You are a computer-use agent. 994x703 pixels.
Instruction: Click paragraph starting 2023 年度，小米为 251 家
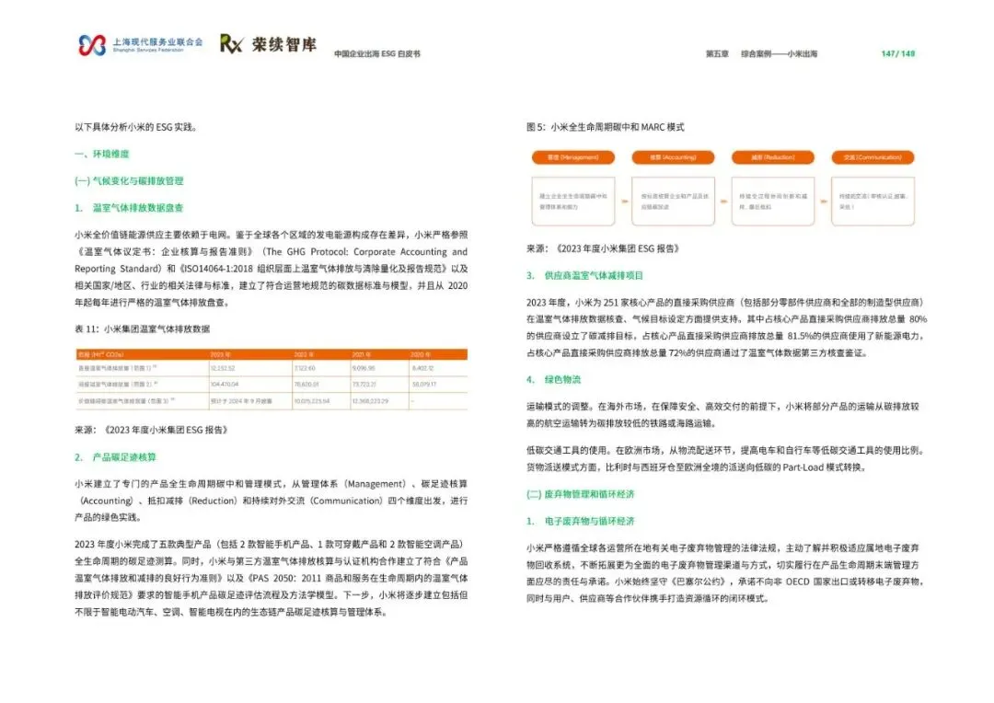point(726,327)
